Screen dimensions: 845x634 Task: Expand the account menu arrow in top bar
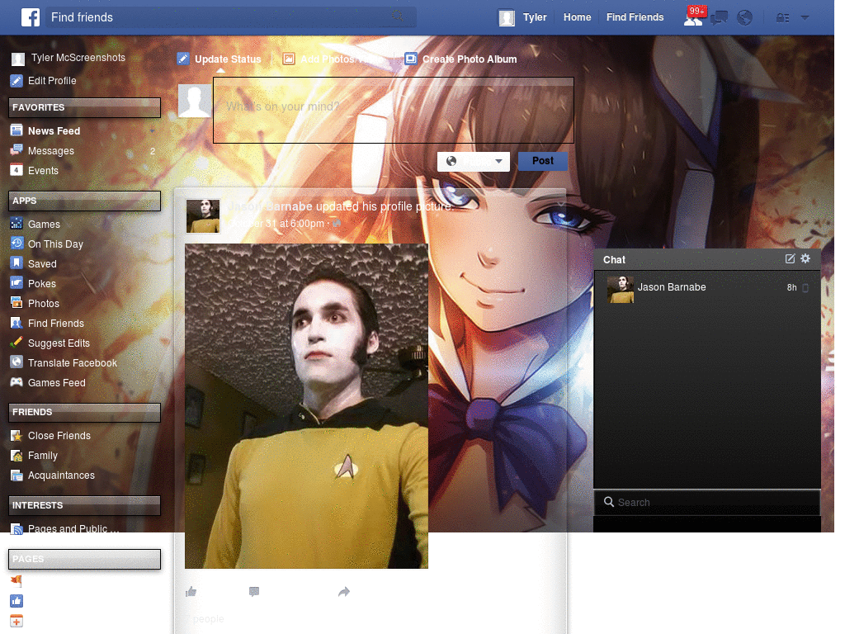pos(805,18)
